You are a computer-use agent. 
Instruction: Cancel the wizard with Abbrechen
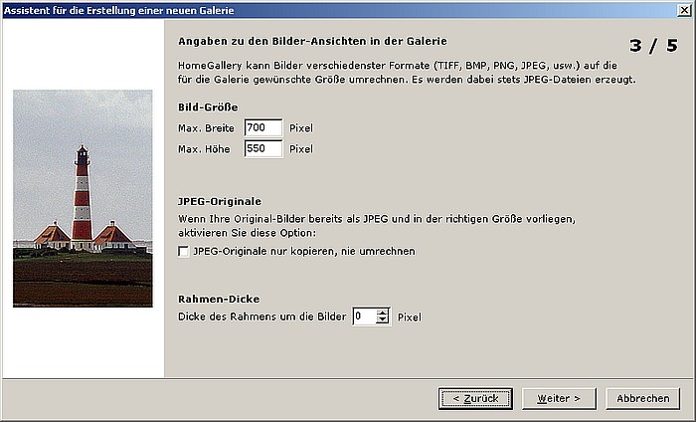coord(642,398)
